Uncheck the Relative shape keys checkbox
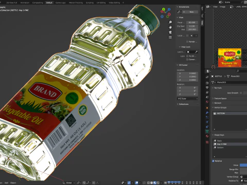 213,161
